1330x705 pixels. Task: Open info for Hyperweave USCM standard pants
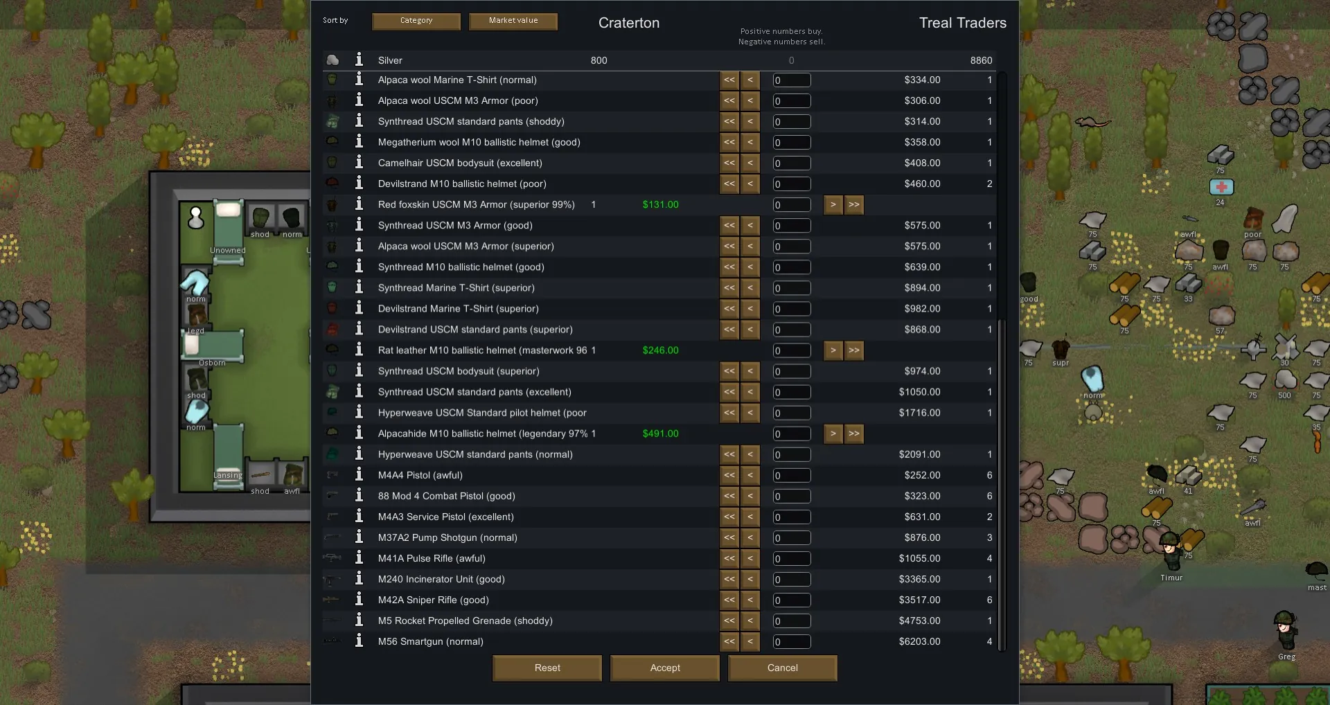[x=359, y=454]
